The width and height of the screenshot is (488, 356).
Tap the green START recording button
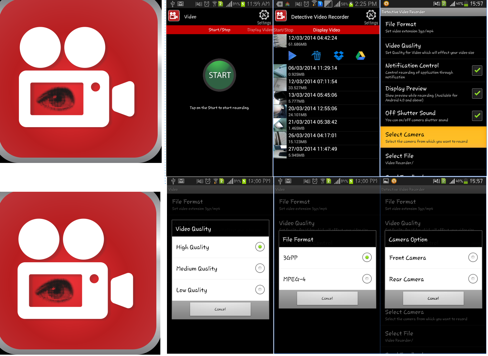tap(220, 75)
